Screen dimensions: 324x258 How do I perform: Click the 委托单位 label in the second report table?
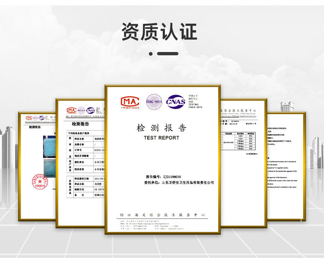tap(79, 162)
